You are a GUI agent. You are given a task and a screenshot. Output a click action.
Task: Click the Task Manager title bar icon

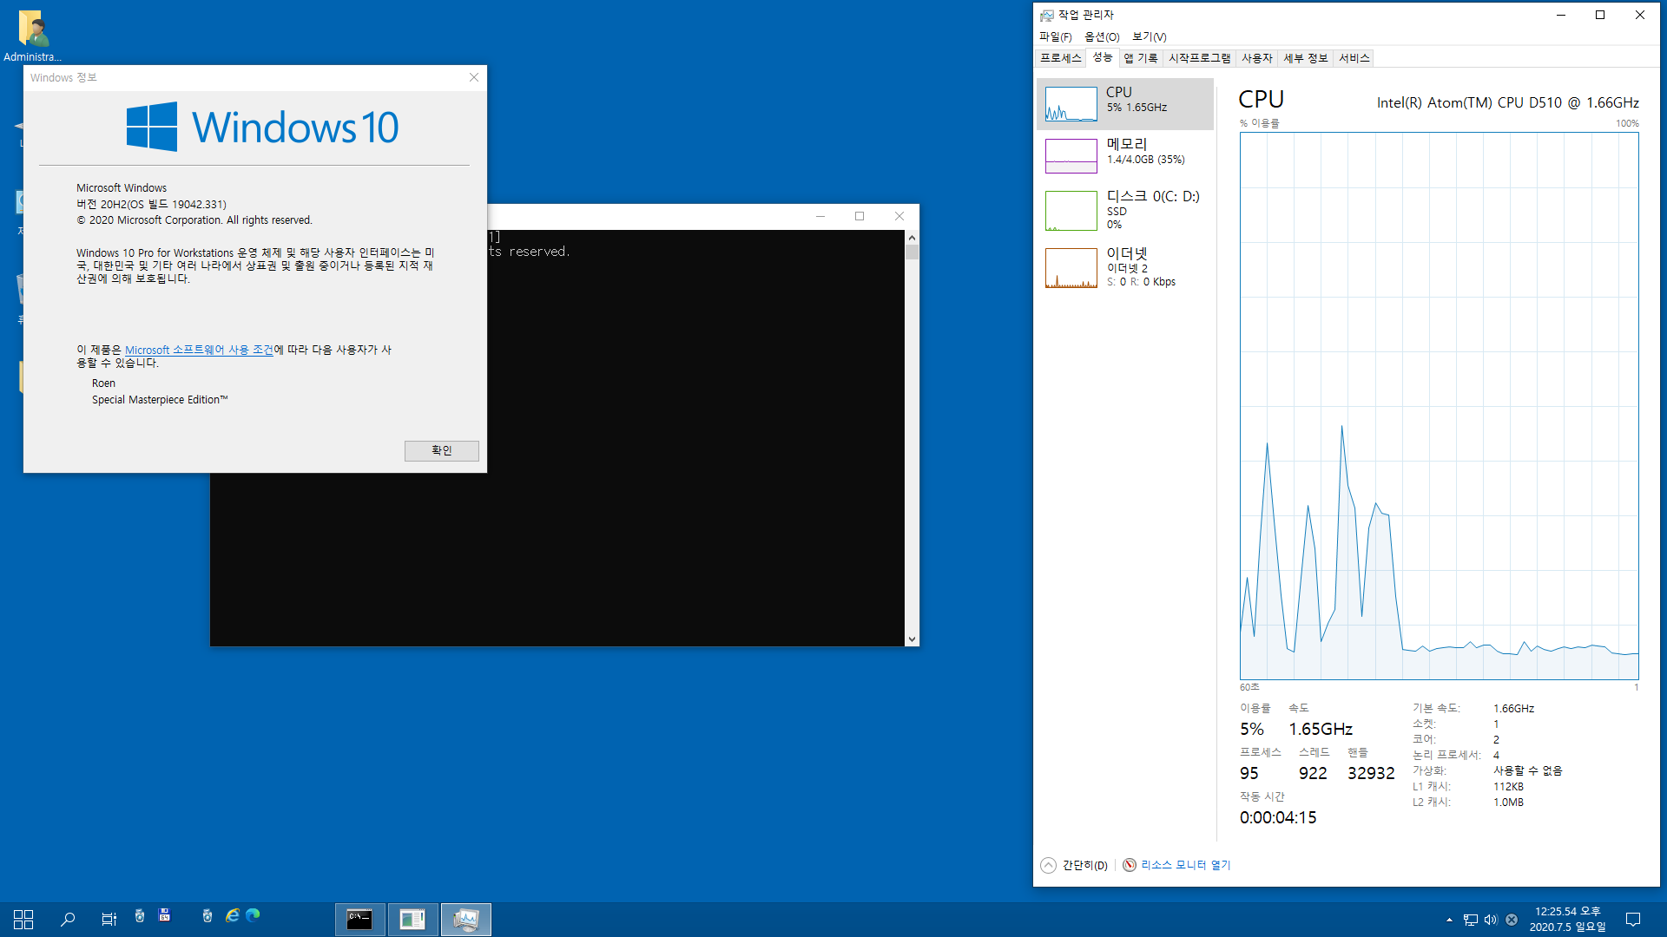(1046, 15)
